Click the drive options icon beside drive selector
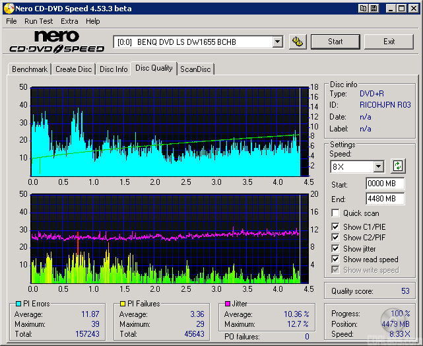Viewport: 423px width, 346px height. click(298, 42)
